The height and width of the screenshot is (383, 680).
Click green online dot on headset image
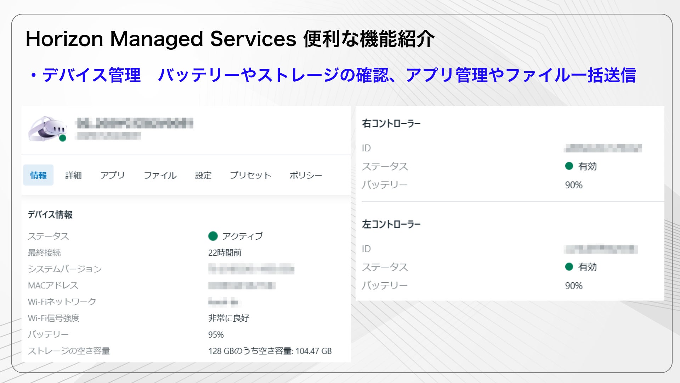point(63,138)
